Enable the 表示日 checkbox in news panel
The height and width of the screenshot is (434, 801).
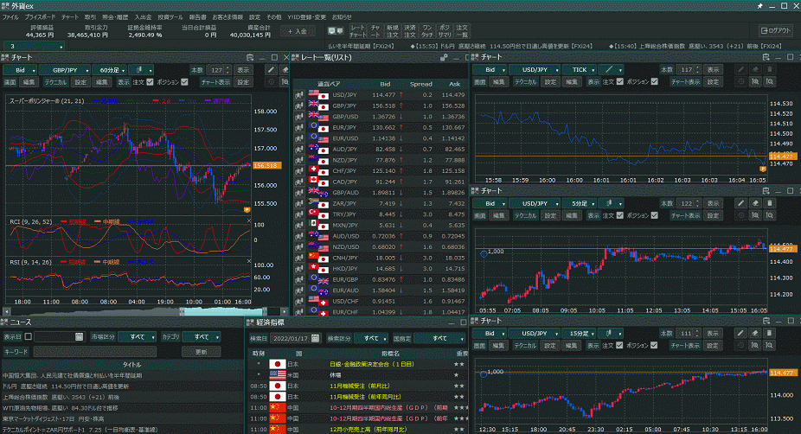click(29, 337)
